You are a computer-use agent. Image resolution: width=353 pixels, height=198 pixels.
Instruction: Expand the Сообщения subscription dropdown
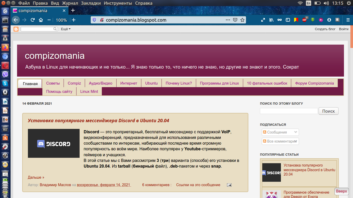(280, 132)
